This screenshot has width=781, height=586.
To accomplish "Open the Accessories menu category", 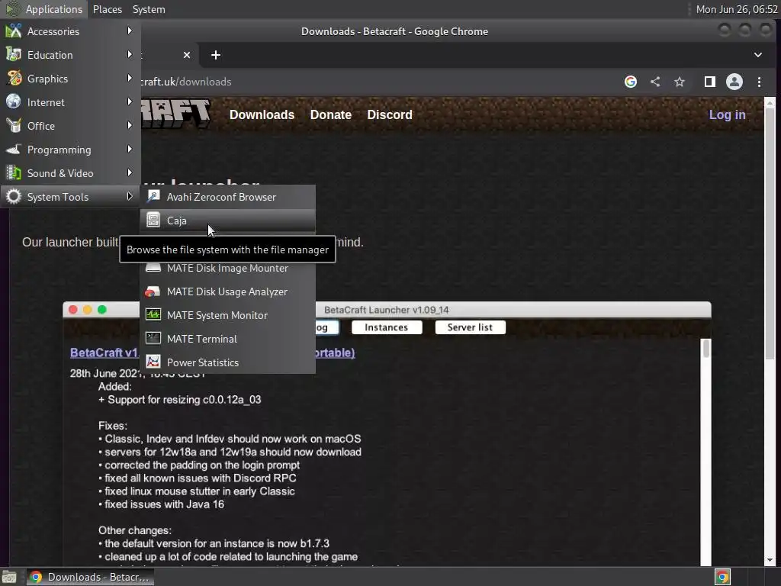I will pos(70,31).
